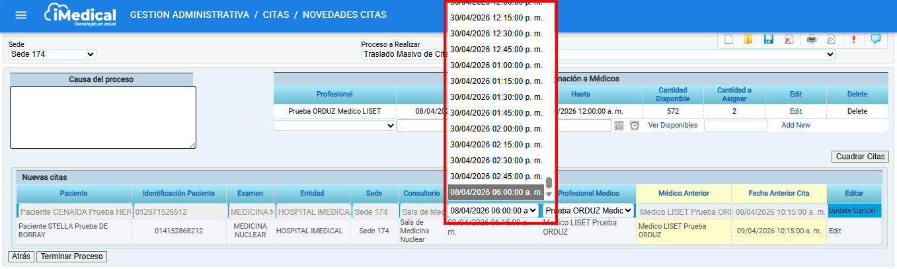This screenshot has width=897, height=269.
Task: Click the blue floppy disk save icon
Action: pyautogui.click(x=769, y=40)
